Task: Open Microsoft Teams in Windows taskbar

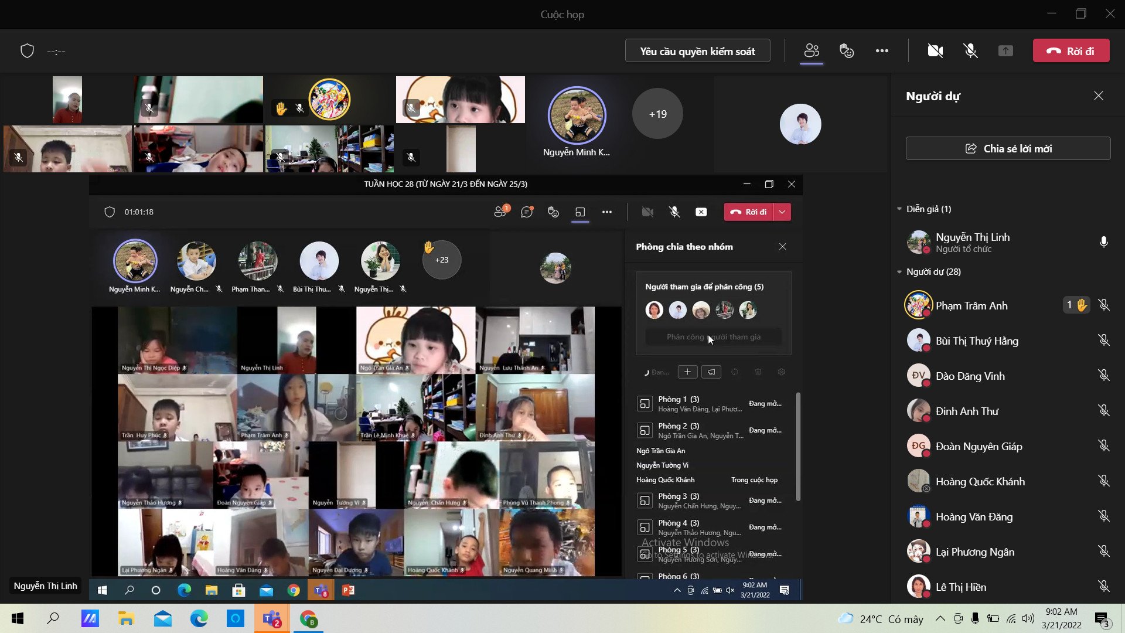Action: [x=272, y=618]
